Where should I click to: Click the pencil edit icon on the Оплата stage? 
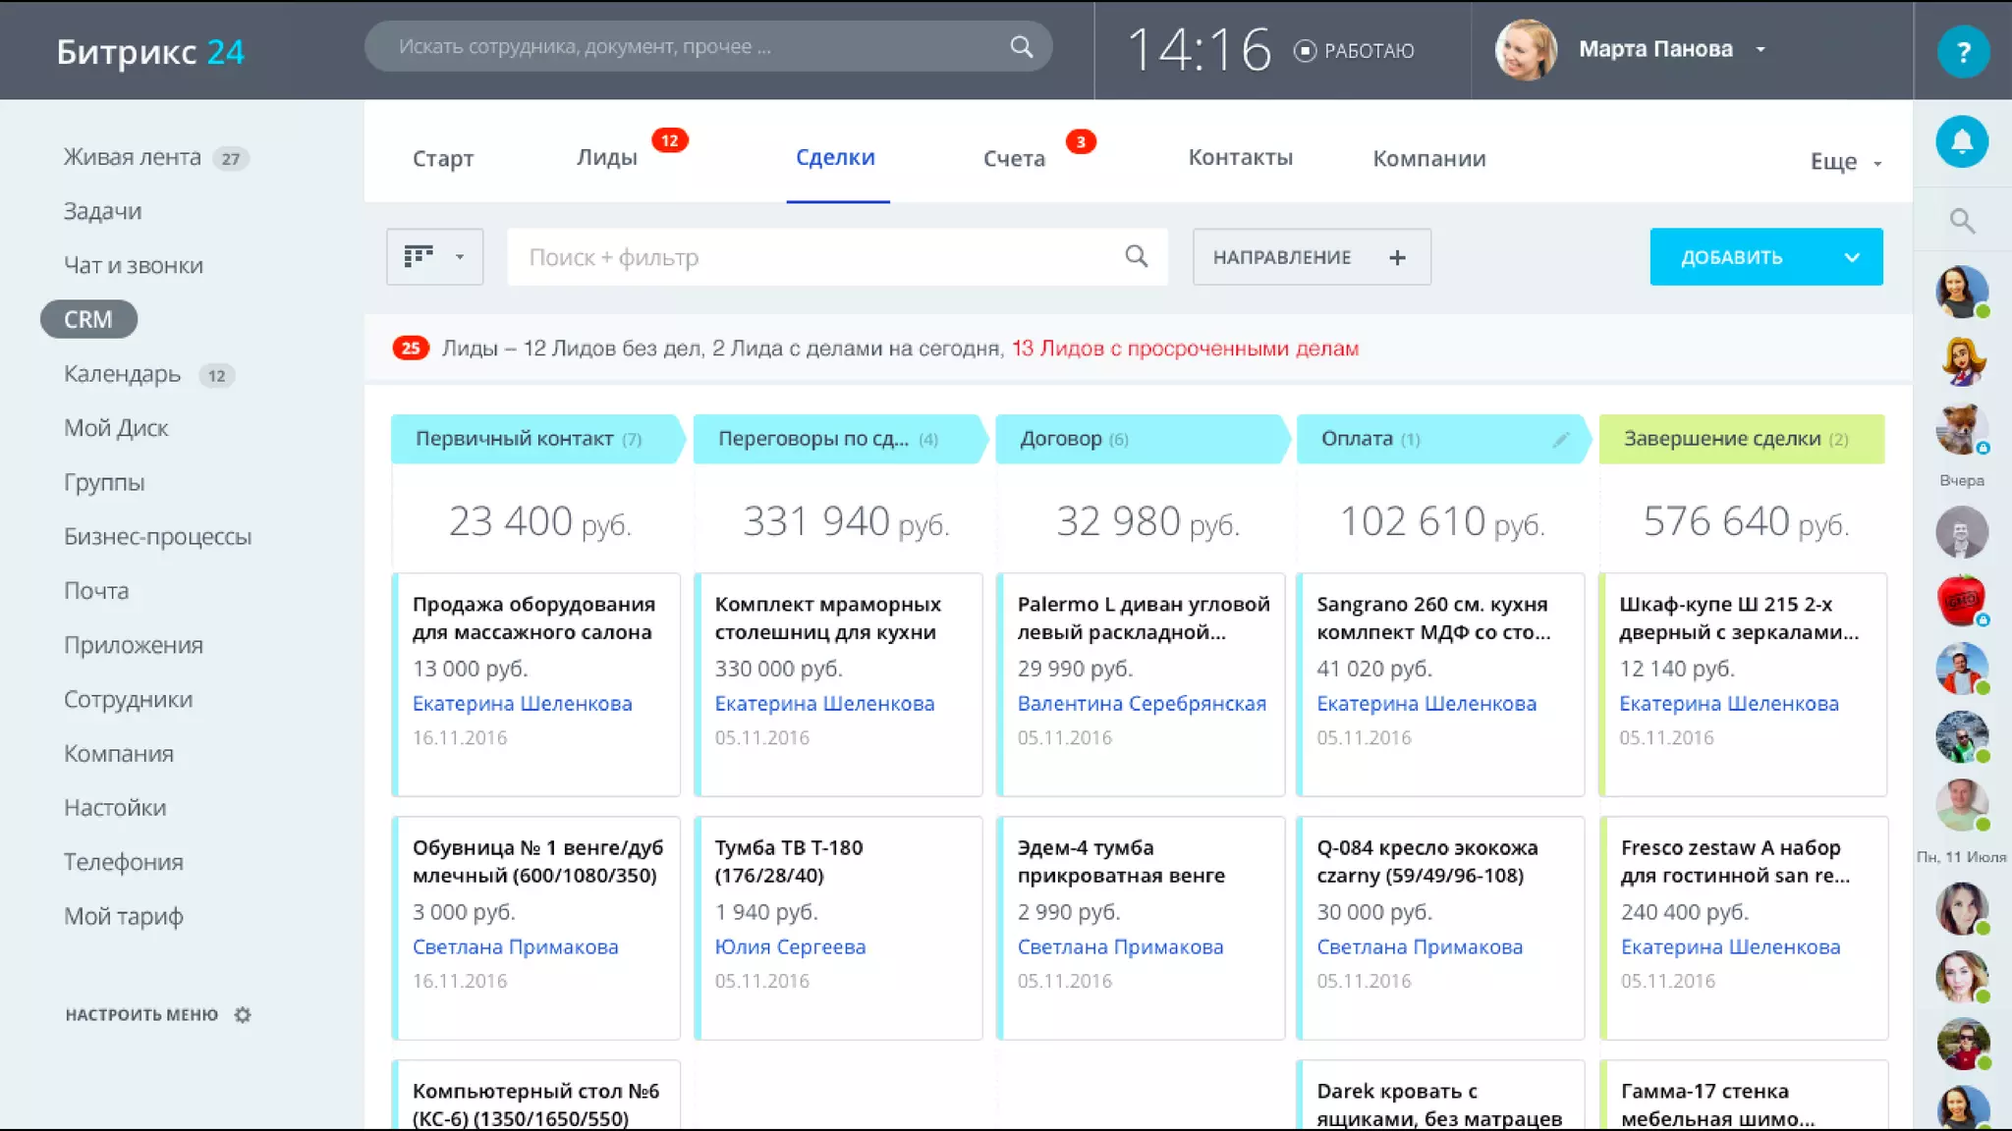click(x=1560, y=440)
